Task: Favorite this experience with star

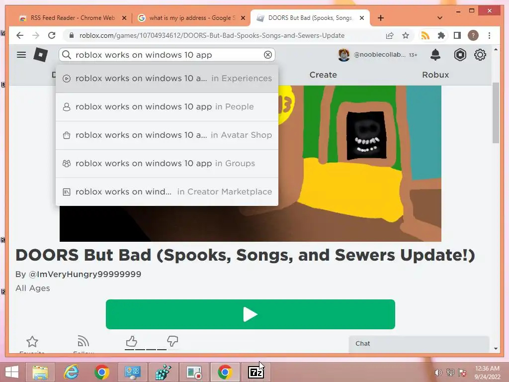Action: point(32,342)
